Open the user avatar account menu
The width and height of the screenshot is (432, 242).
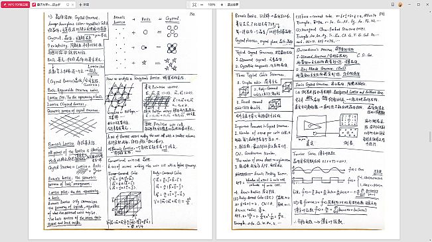point(400,5)
